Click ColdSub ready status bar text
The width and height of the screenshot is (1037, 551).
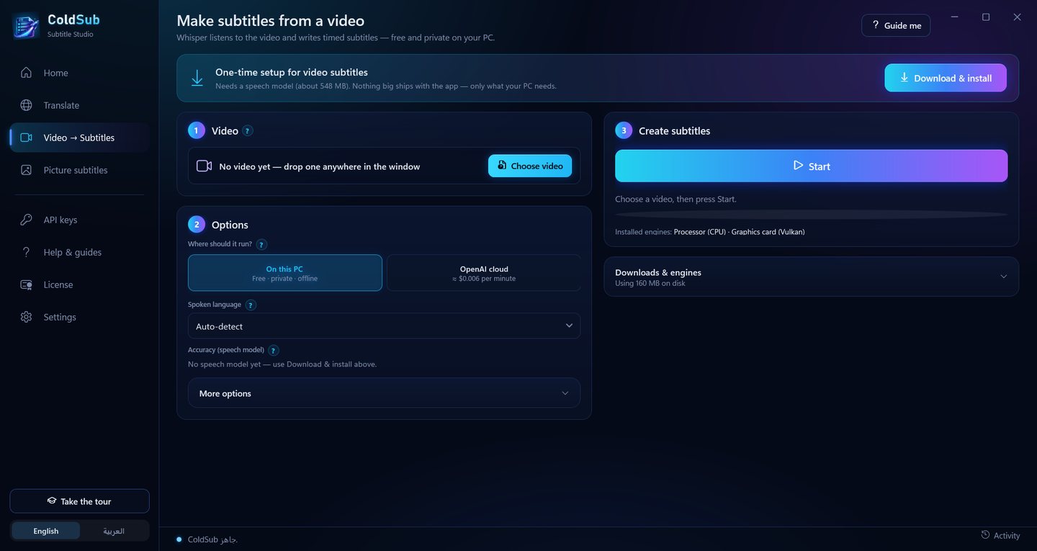click(212, 539)
